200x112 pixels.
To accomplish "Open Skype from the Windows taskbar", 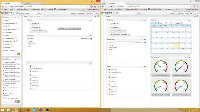I will click(x=34, y=110).
